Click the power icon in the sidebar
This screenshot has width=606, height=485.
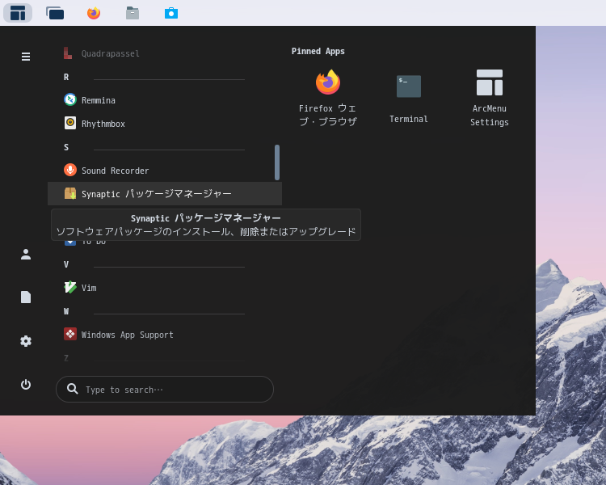click(x=26, y=385)
